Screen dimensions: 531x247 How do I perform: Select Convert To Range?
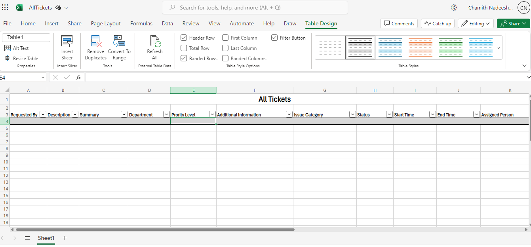119,47
